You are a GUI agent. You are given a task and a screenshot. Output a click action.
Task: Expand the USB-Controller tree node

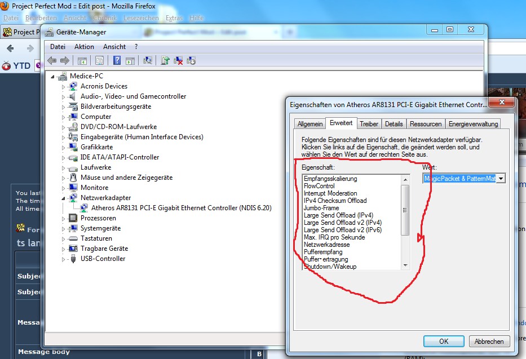click(64, 259)
